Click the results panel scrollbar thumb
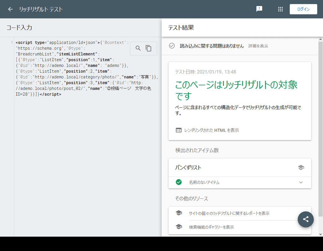Screen dimensions: 323x251 coord(320,129)
